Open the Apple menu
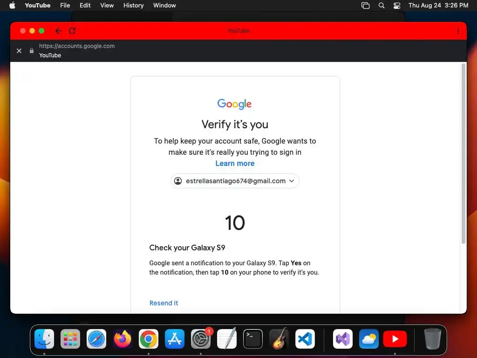The height and width of the screenshot is (358, 477). click(12, 5)
